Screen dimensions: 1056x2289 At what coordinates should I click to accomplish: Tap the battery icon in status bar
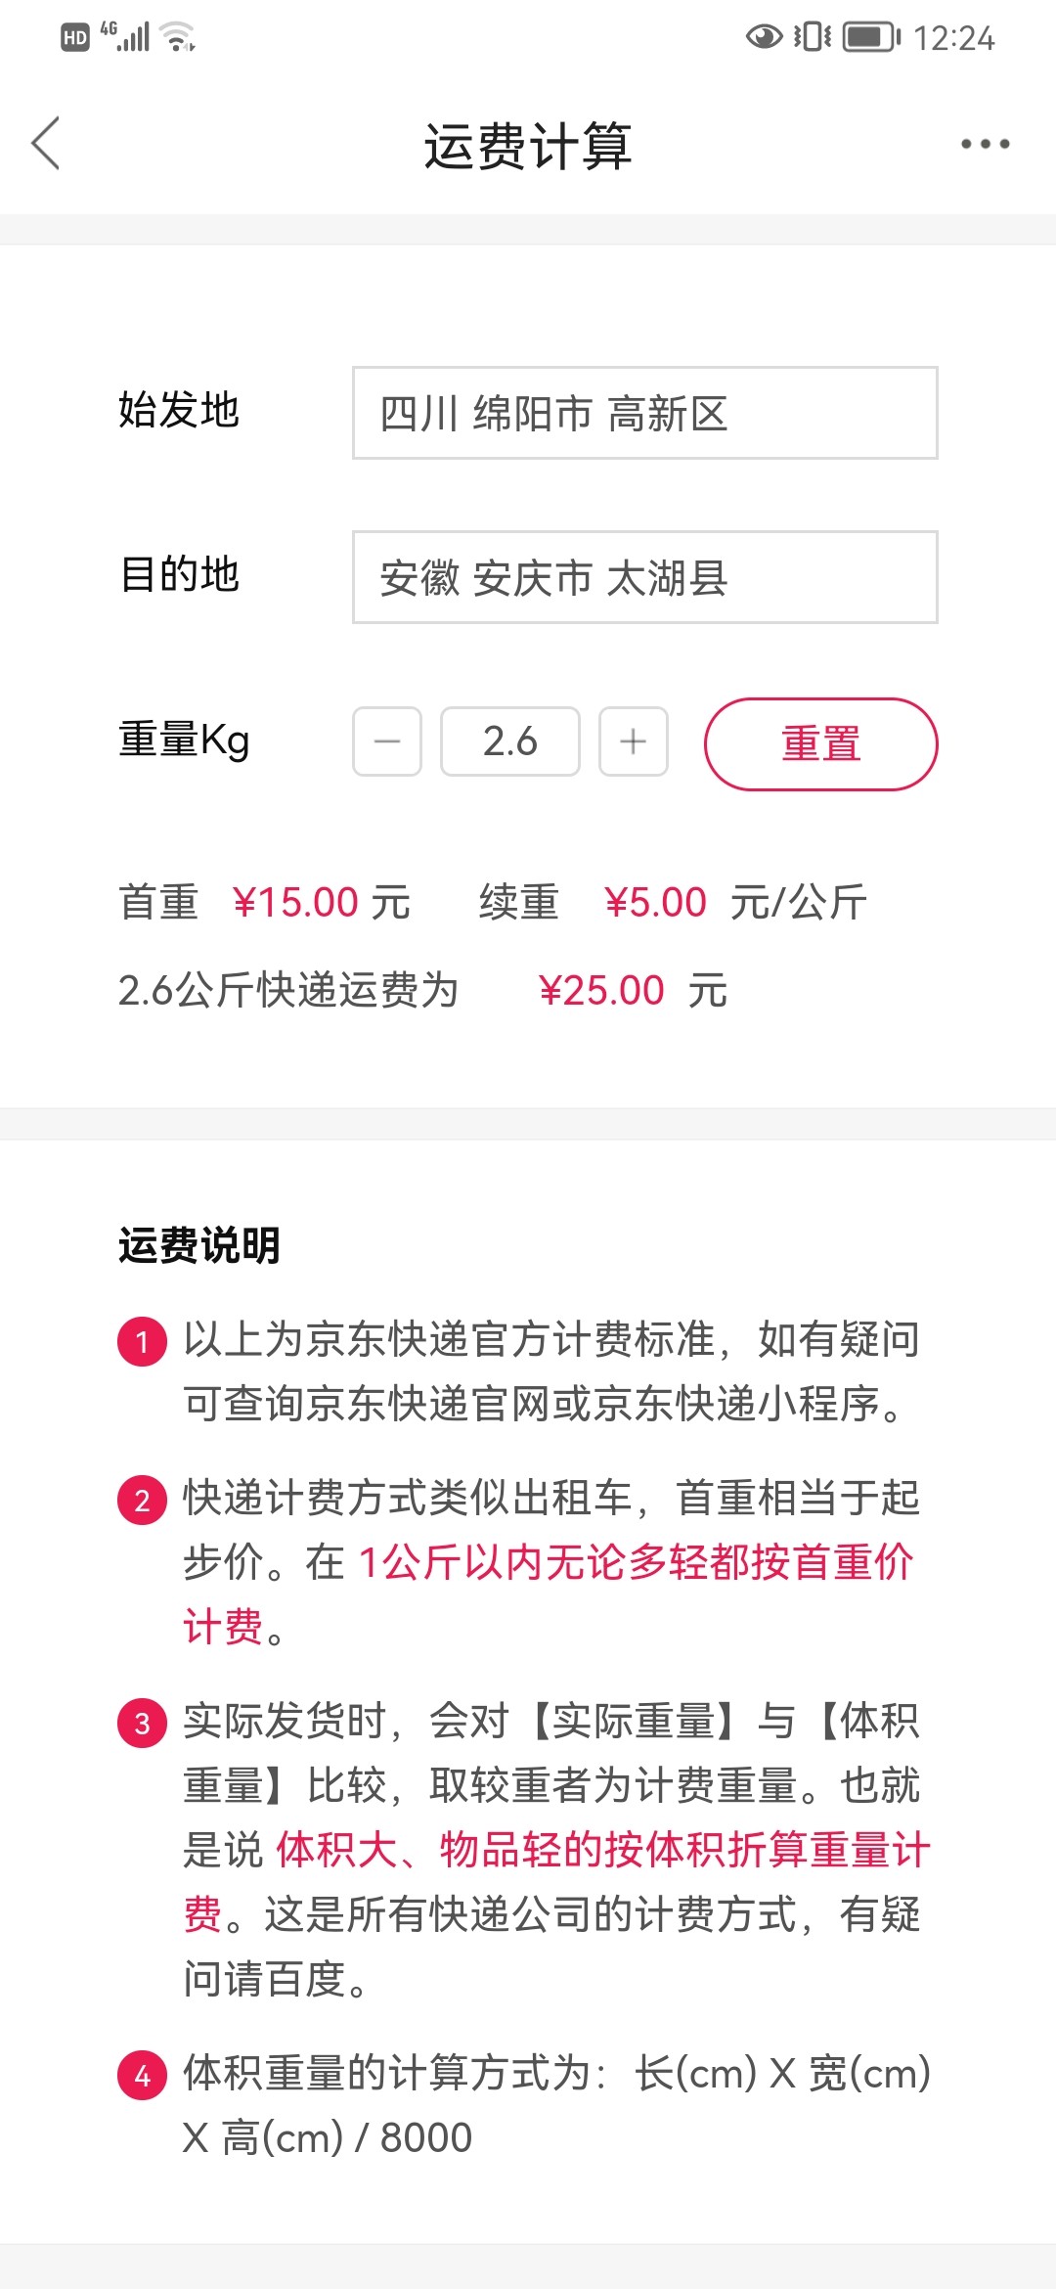(871, 37)
